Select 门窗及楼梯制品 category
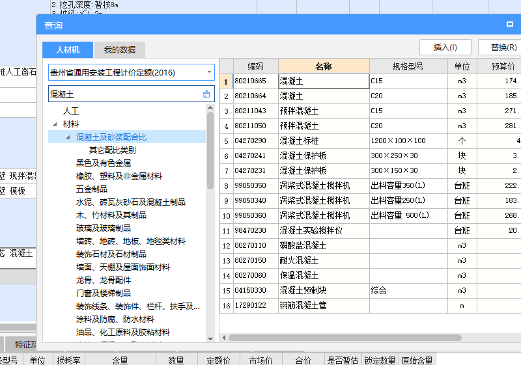The width and height of the screenshot is (521, 365). click(104, 293)
